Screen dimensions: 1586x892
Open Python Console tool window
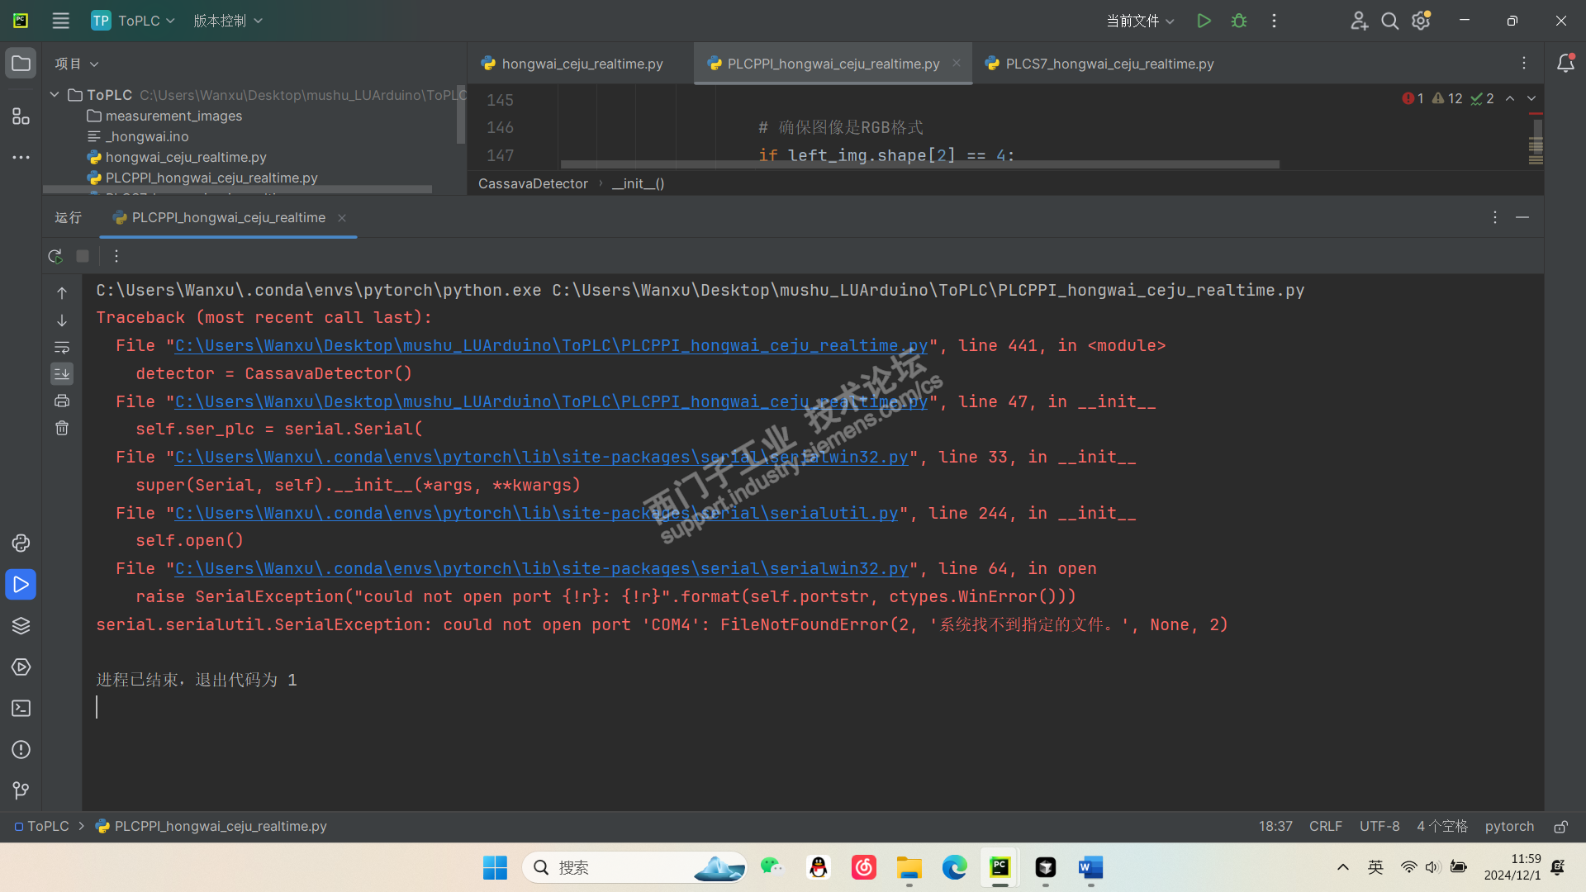(21, 543)
